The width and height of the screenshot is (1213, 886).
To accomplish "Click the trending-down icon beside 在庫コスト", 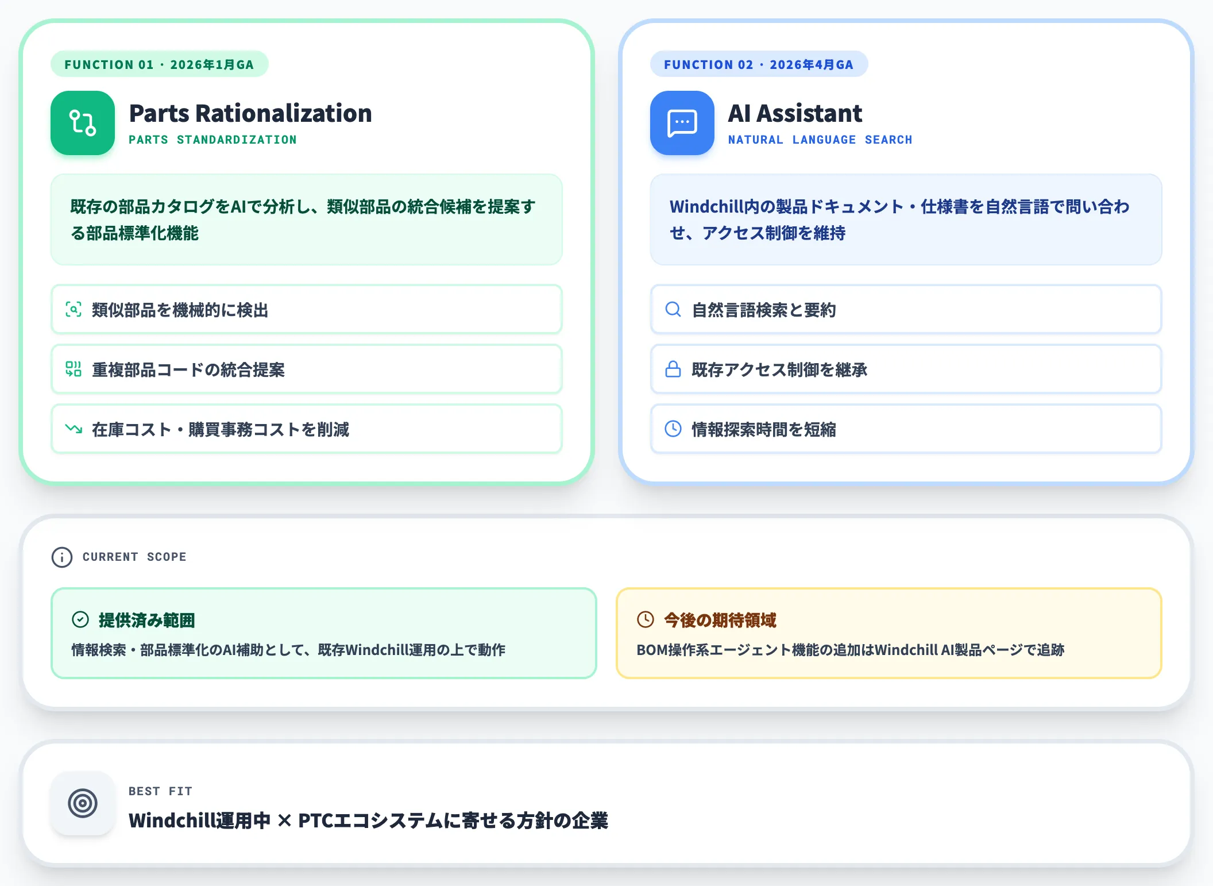I will point(74,429).
